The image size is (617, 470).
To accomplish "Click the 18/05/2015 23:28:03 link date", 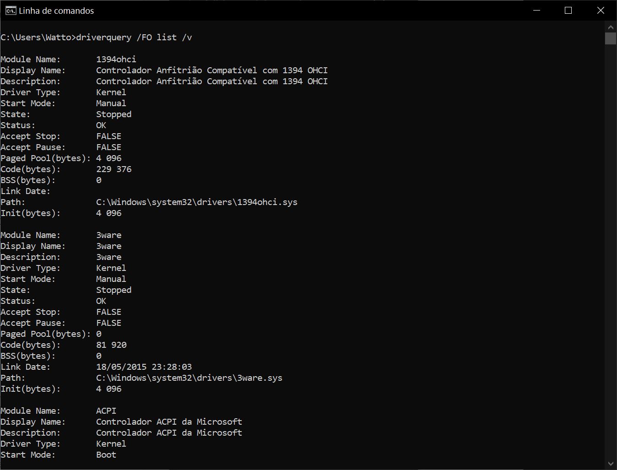I will point(144,367).
